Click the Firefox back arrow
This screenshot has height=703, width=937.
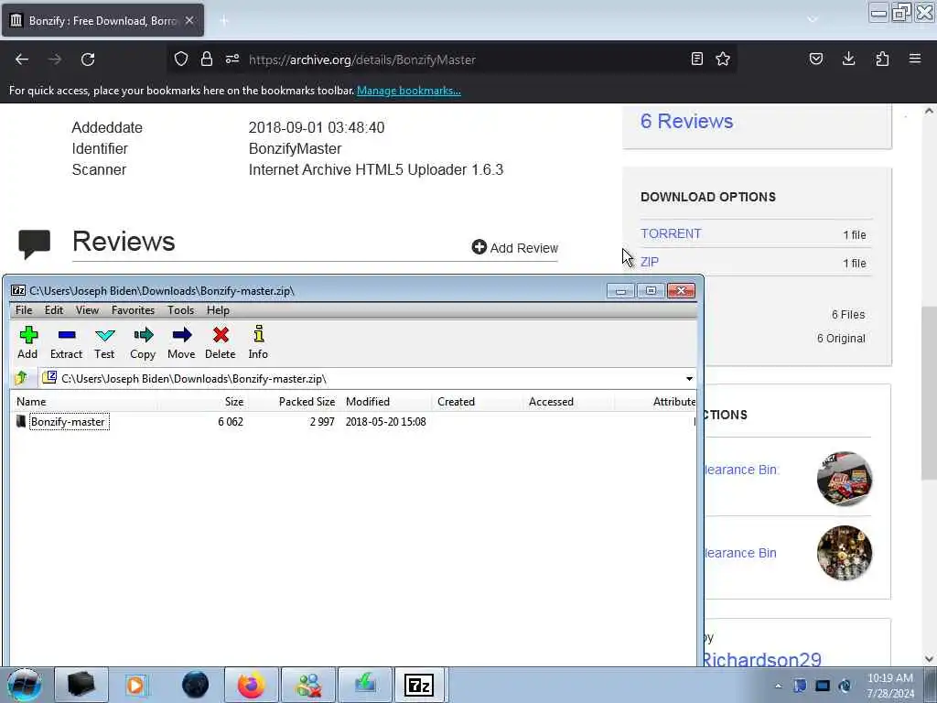(x=22, y=59)
